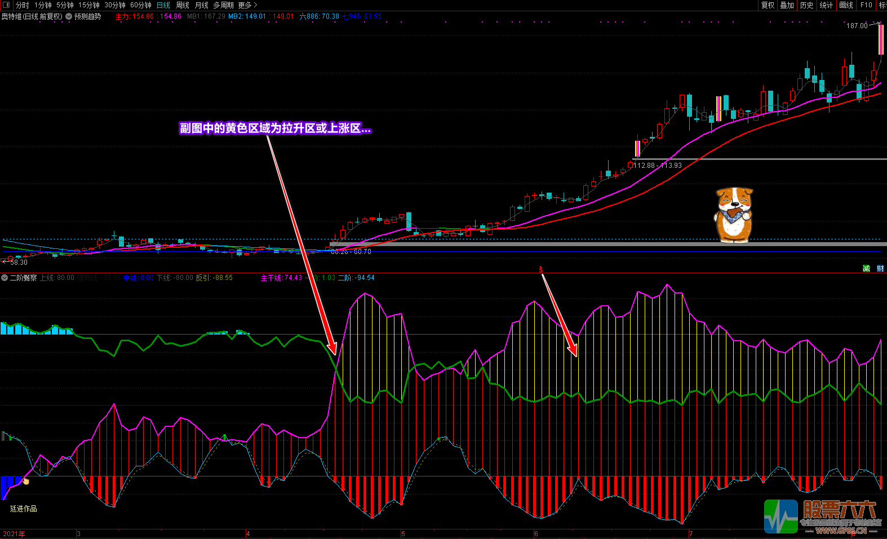Click the red S marker on the divider
The height and width of the screenshot is (539, 887).
point(541,270)
